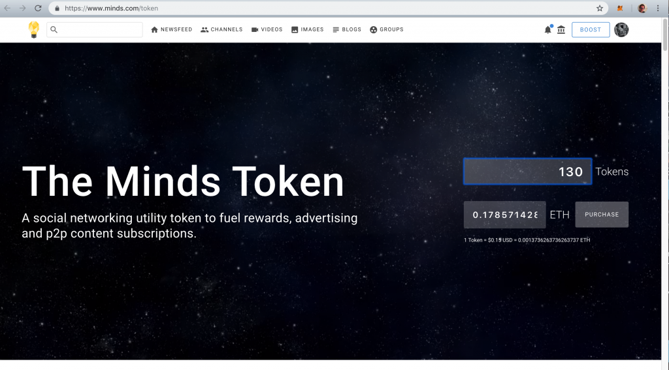This screenshot has width=669, height=370.
Task: Select the ETH amount field
Action: pyautogui.click(x=505, y=215)
